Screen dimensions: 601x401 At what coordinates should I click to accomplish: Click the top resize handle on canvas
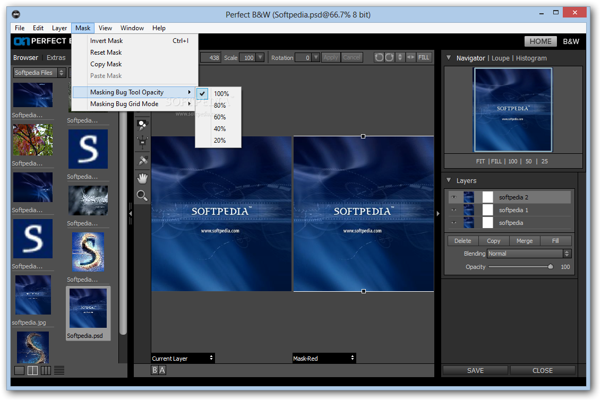click(363, 136)
